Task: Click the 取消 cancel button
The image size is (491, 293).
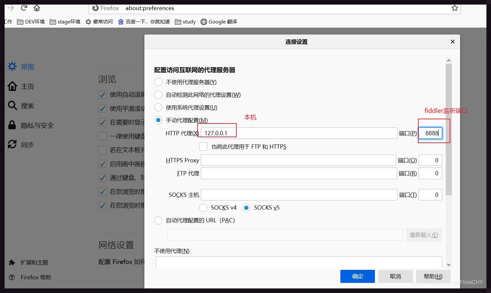Action: [395, 276]
